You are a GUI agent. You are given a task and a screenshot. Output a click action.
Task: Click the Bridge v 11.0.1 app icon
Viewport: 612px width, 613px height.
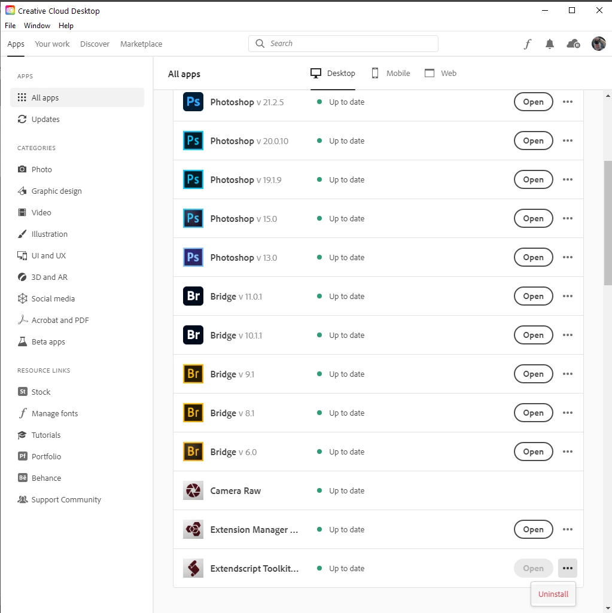point(193,296)
